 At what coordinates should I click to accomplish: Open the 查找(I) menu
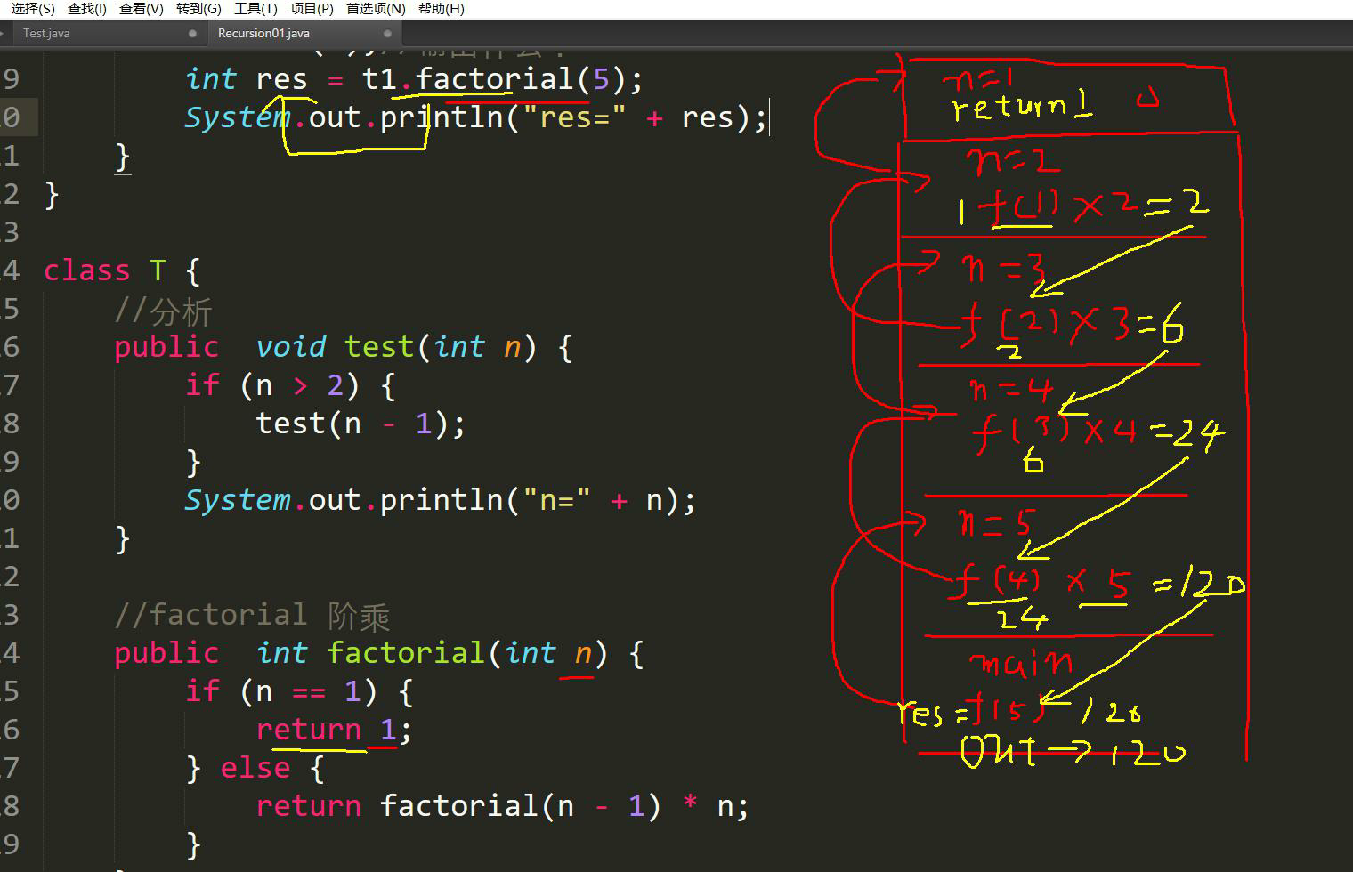click(86, 9)
